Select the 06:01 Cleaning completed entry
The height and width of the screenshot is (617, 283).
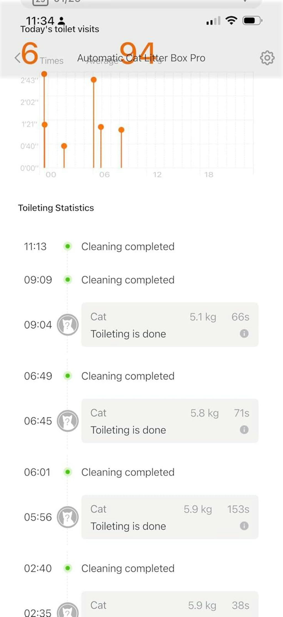[x=128, y=472]
